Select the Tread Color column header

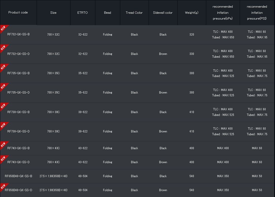(134, 13)
